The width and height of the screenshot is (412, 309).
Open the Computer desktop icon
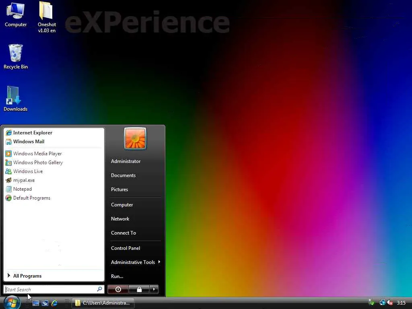16,14
